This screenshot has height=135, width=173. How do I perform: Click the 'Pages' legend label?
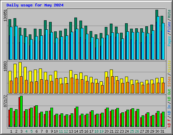(169, 41)
